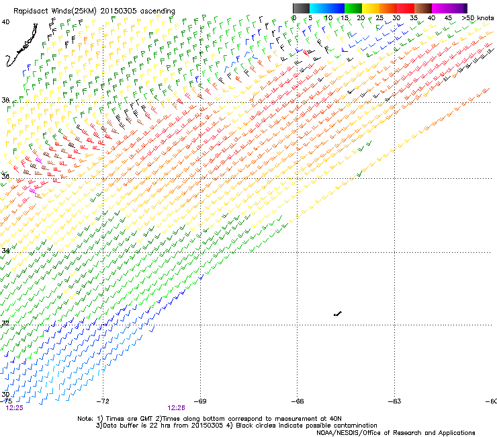Viewport: 497px width, 437px height.
Task: Click the "40" latitude label on the left axis
Action: click(x=5, y=22)
